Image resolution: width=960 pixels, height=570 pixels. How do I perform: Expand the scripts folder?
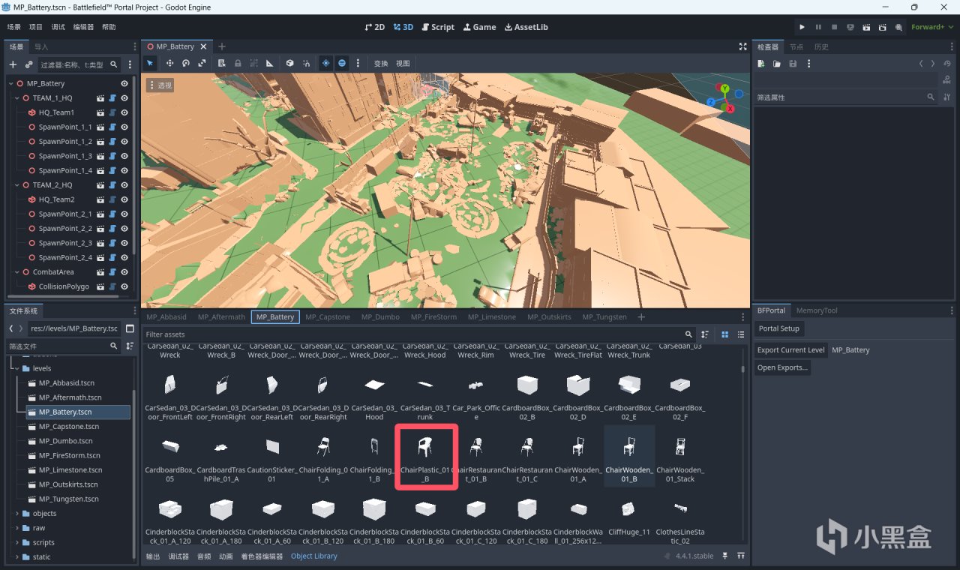pyautogui.click(x=16, y=542)
